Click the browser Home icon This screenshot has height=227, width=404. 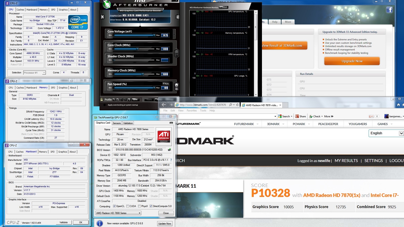pyautogui.click(x=398, y=105)
